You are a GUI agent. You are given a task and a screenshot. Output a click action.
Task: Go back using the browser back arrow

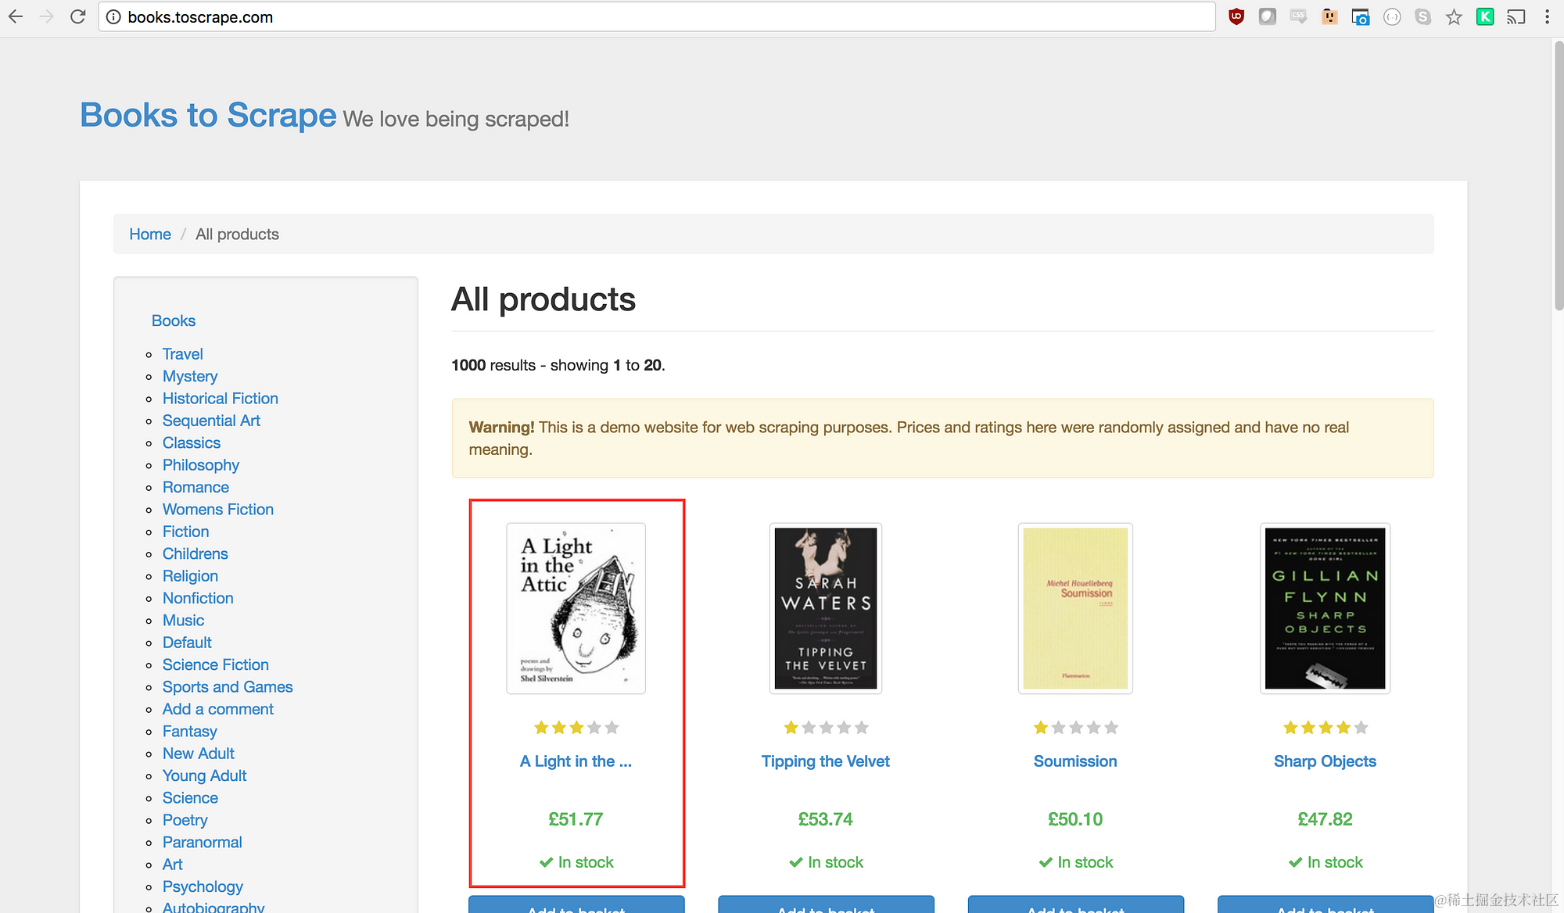pyautogui.click(x=16, y=16)
